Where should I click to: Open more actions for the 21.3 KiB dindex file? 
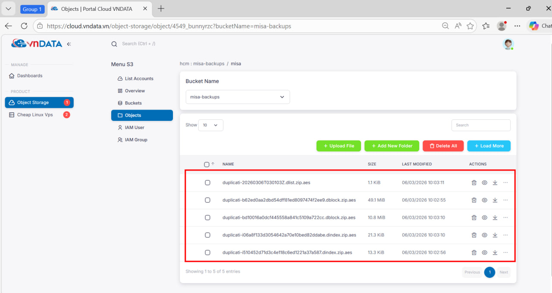(505, 235)
